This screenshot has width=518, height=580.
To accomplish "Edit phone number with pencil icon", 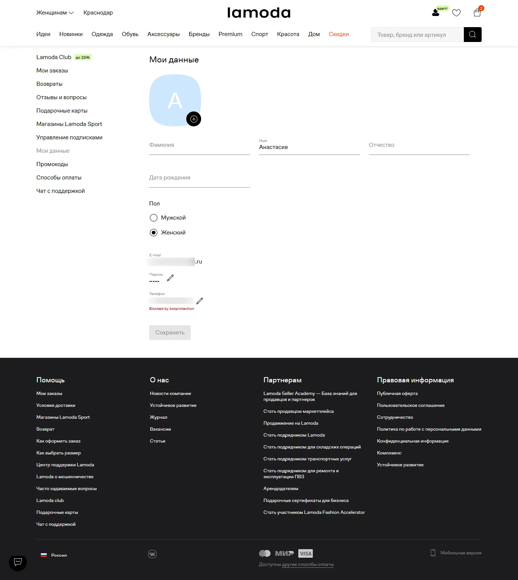I will [200, 301].
